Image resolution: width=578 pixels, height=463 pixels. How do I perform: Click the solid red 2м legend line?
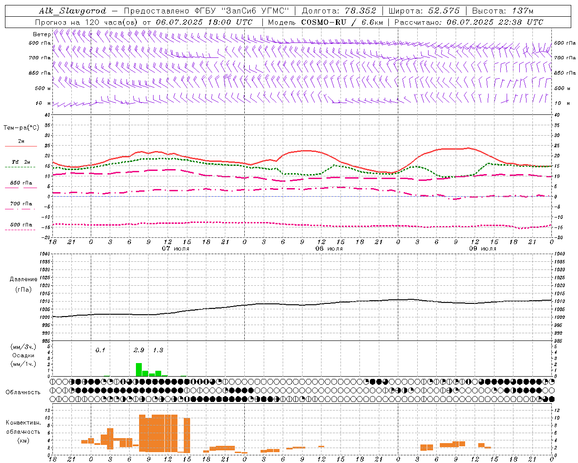pos(21,146)
